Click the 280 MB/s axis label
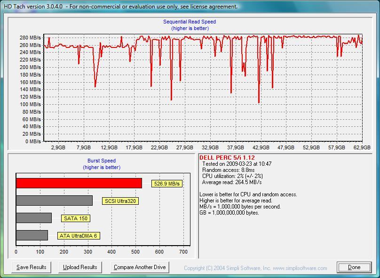Screen dimensions: 380x278 [30, 38]
